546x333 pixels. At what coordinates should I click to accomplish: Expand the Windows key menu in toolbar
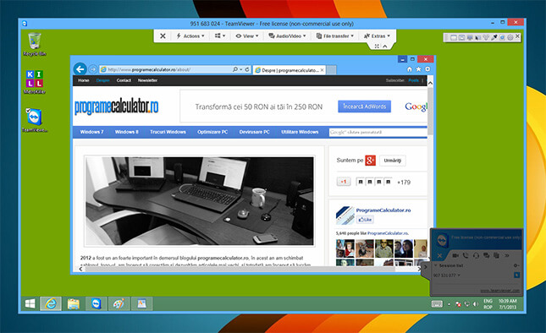[x=220, y=35]
